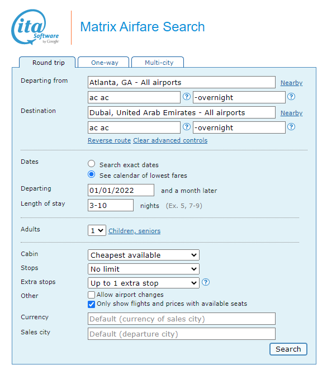Open the Adults count dropdown
Viewport: 327px width, 374px height.
coord(97,230)
